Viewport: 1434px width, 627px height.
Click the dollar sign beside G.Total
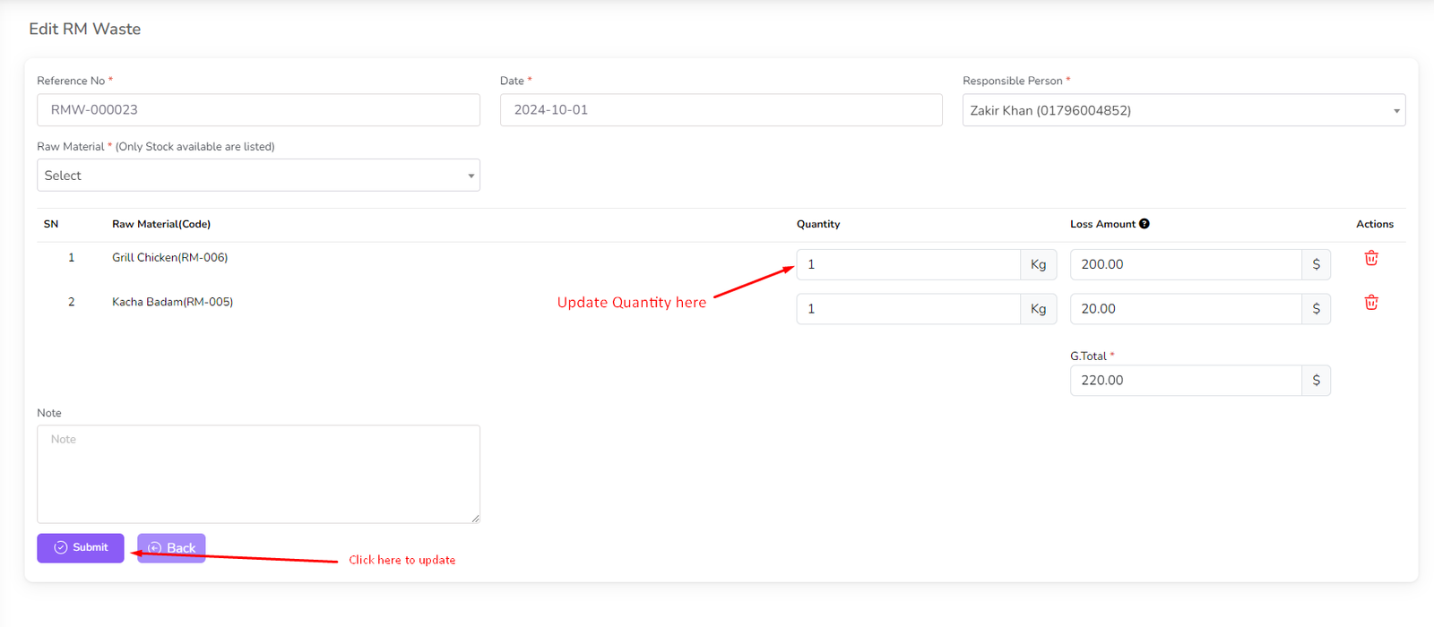1316,381
